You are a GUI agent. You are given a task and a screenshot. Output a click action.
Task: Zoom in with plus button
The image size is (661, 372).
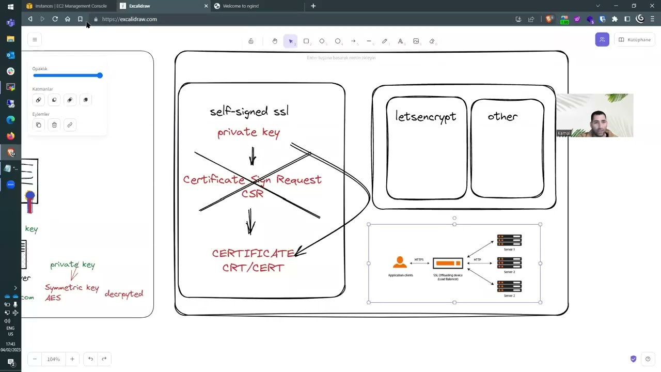coord(72,359)
